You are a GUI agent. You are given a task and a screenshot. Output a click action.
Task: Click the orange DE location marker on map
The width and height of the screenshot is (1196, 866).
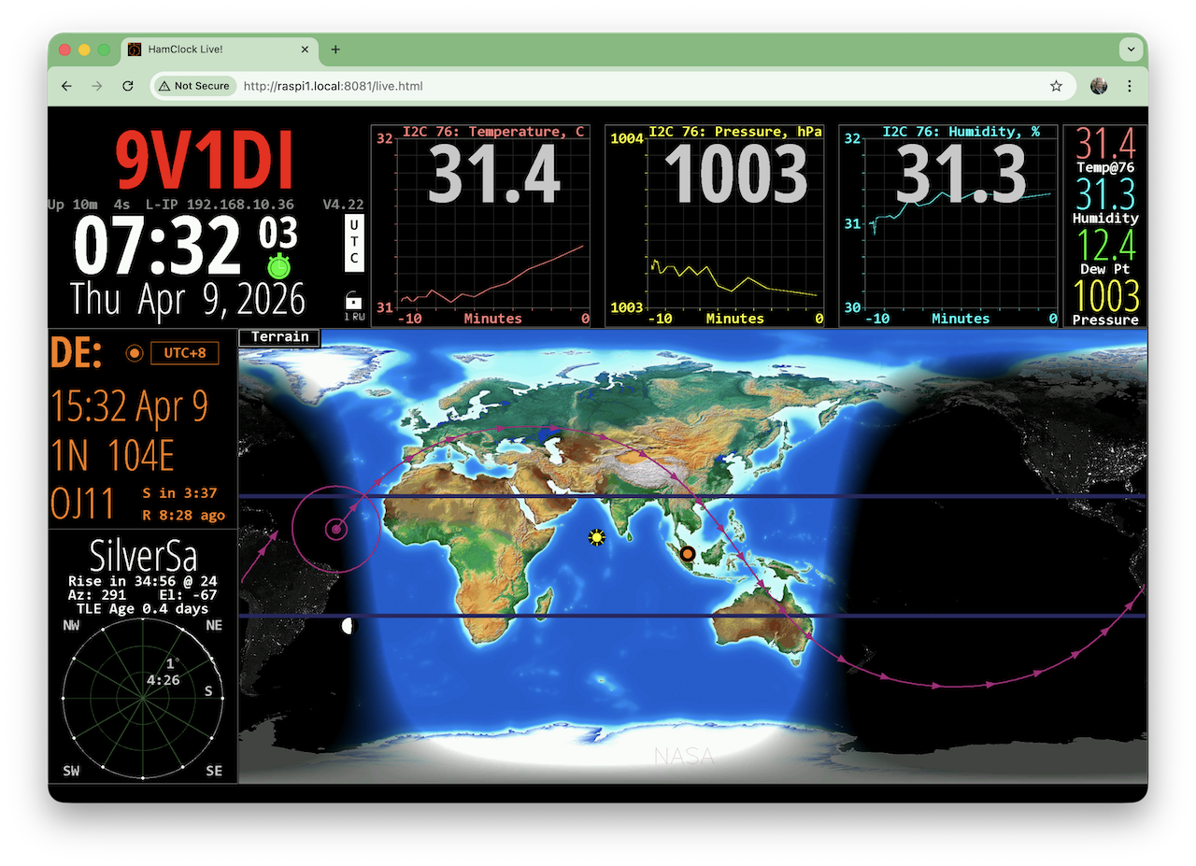pyautogui.click(x=688, y=554)
